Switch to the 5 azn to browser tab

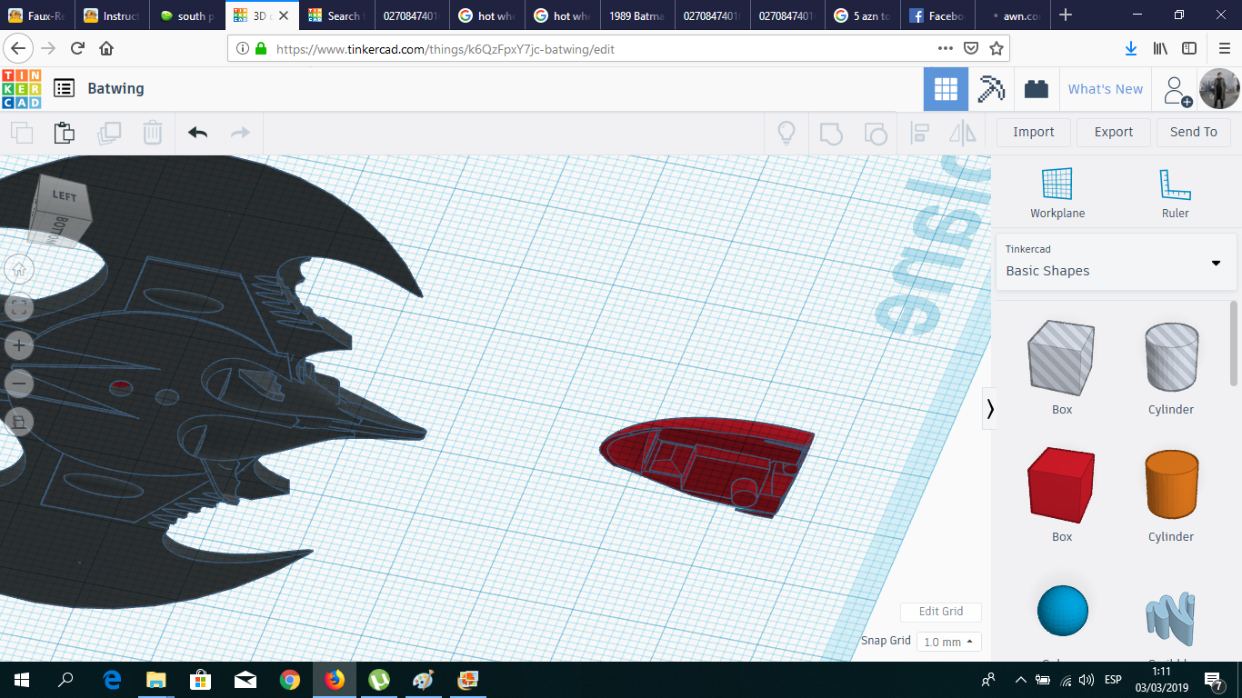point(861,15)
